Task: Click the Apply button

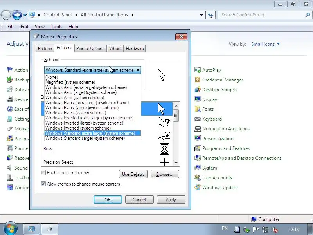Action: coord(171,200)
